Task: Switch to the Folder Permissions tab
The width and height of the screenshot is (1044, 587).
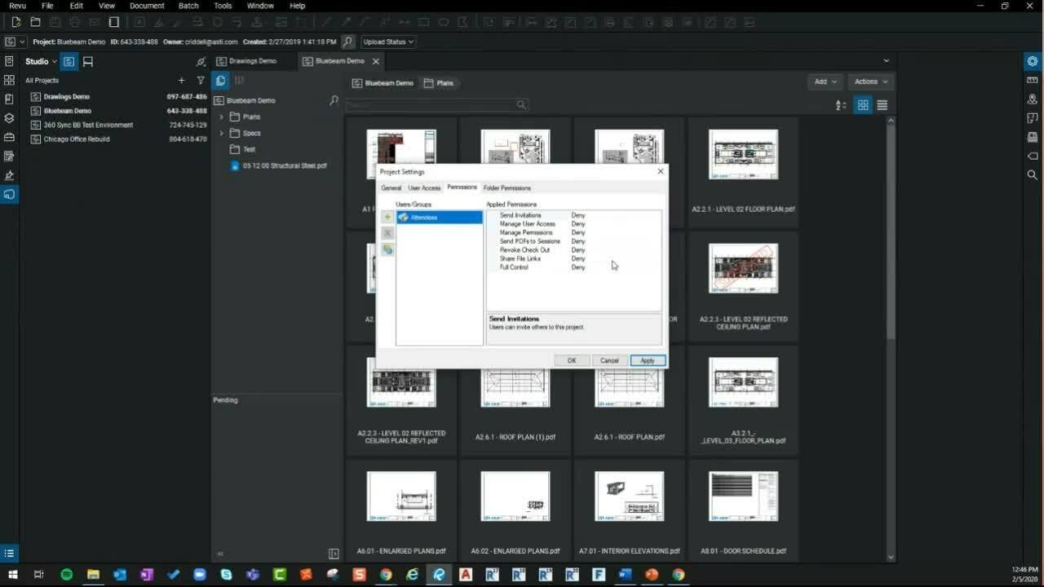Action: pyautogui.click(x=507, y=188)
